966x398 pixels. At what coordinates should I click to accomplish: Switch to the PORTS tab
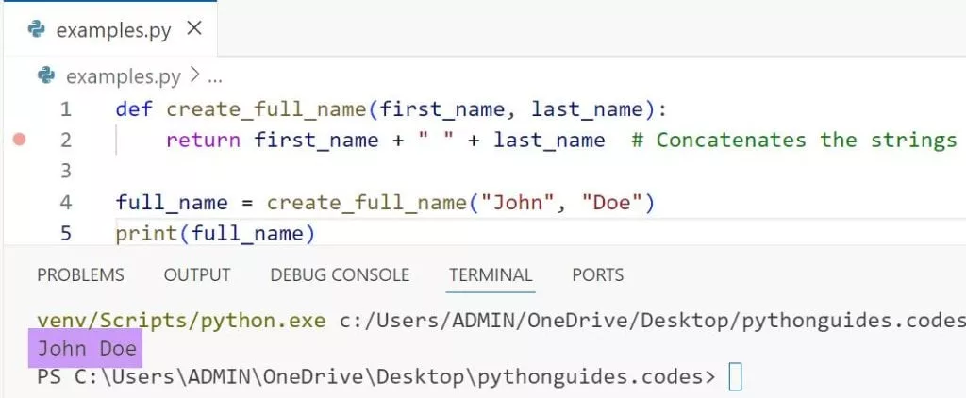(597, 275)
